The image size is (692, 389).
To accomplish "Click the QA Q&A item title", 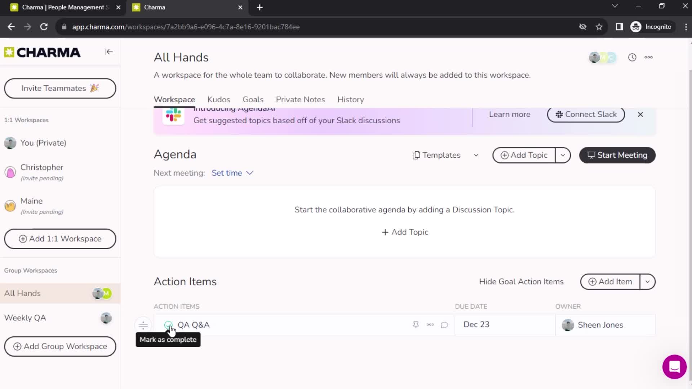I will coord(193,325).
